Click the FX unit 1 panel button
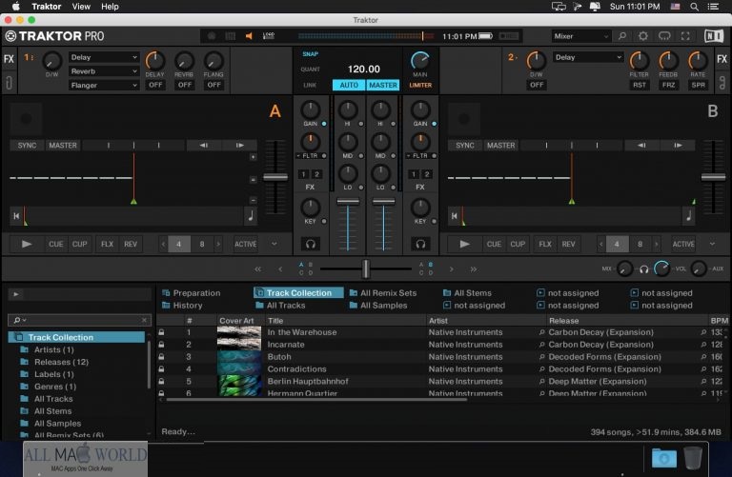The height and width of the screenshot is (477, 732). coord(9,59)
